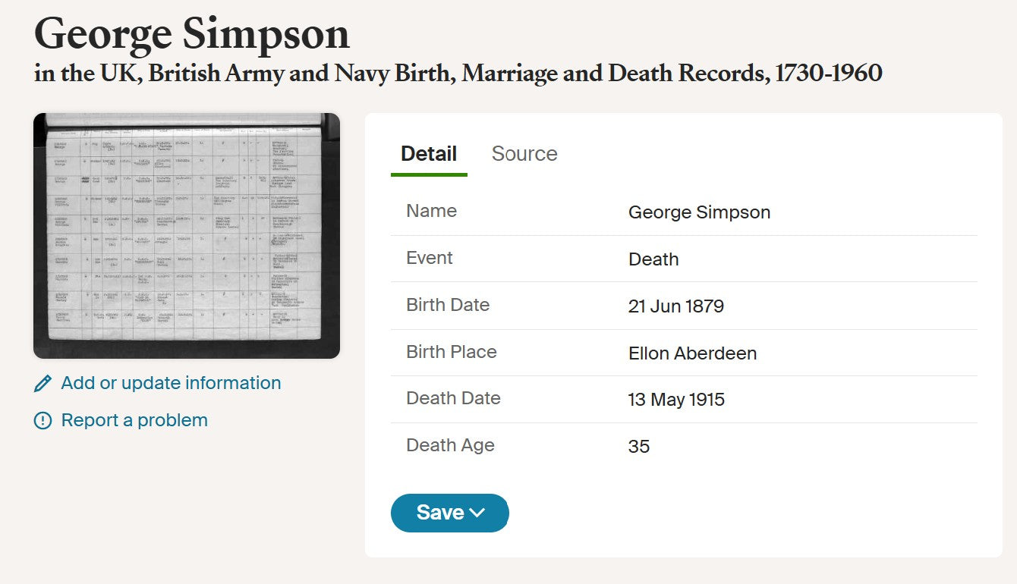The height and width of the screenshot is (584, 1017).
Task: Open the Report a problem link
Action: 134,420
